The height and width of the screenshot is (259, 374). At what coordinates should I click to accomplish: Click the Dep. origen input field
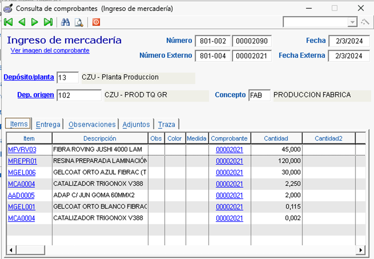tap(79, 95)
